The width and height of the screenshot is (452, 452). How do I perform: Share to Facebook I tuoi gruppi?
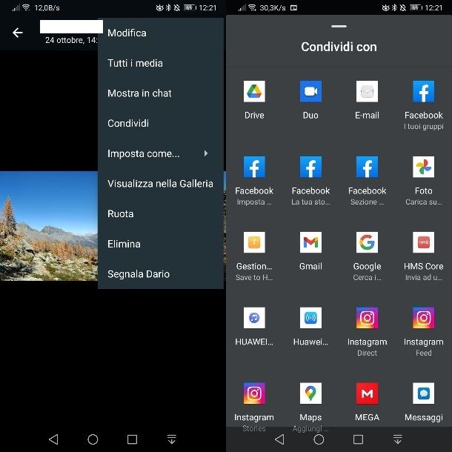coord(423,91)
